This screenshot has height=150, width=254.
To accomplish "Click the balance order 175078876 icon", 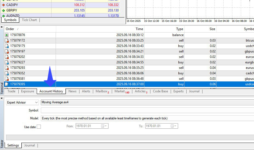I will 7,35.
